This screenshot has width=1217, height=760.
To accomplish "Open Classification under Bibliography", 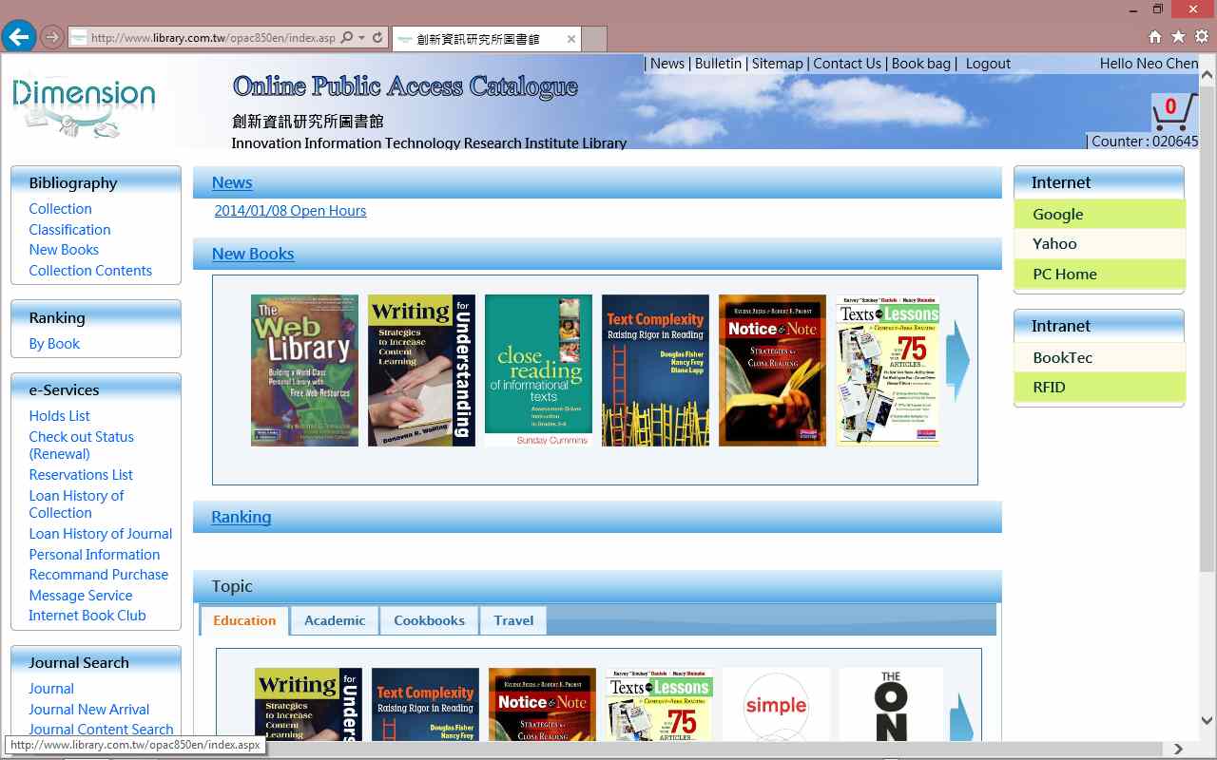I will 69,230.
